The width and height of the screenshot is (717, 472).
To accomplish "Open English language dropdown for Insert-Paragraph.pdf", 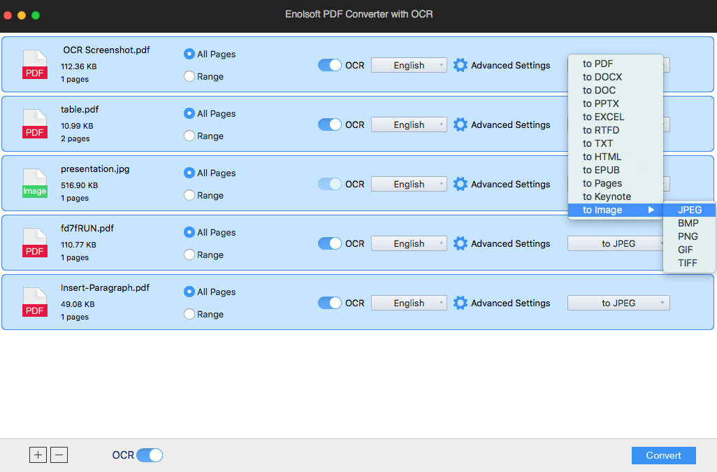I will tap(409, 303).
